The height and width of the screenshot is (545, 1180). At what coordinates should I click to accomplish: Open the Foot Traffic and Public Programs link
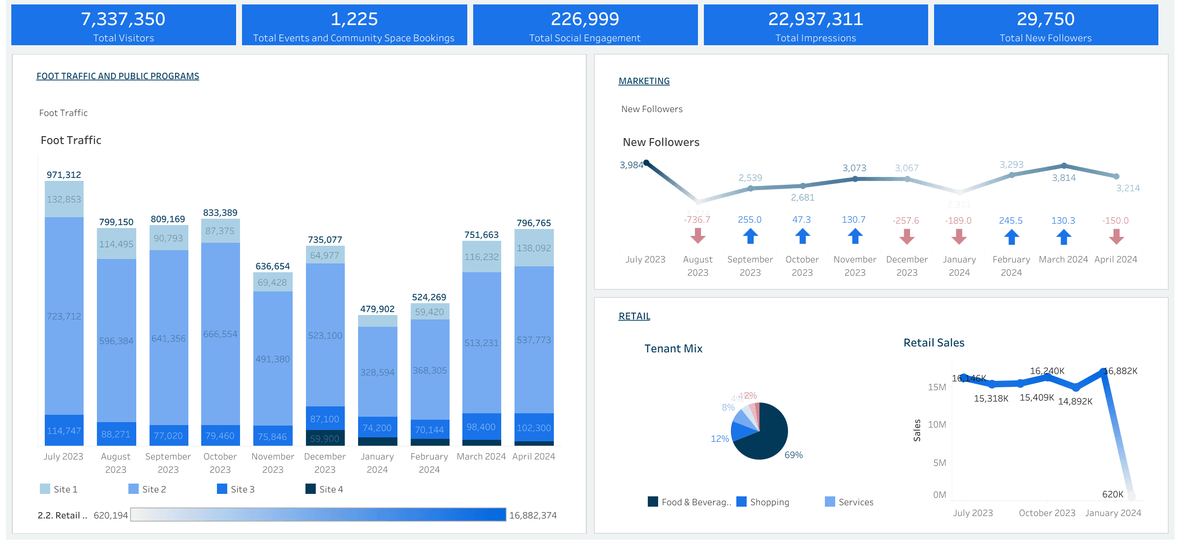[118, 76]
